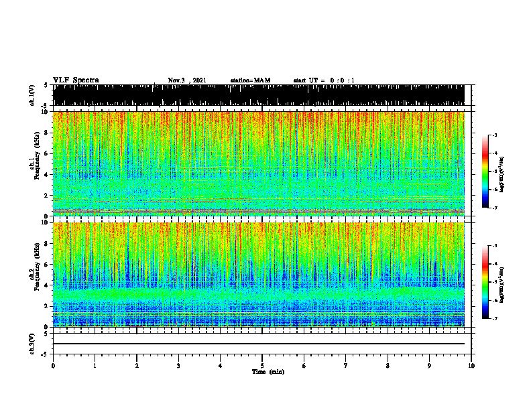This screenshot has width=531, height=410.
Task: Click the "-5" tick on ch.1(V) axis
Action: pos(45,106)
